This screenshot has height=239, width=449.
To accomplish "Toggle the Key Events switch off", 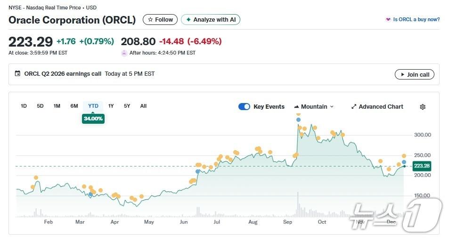I will point(244,107).
